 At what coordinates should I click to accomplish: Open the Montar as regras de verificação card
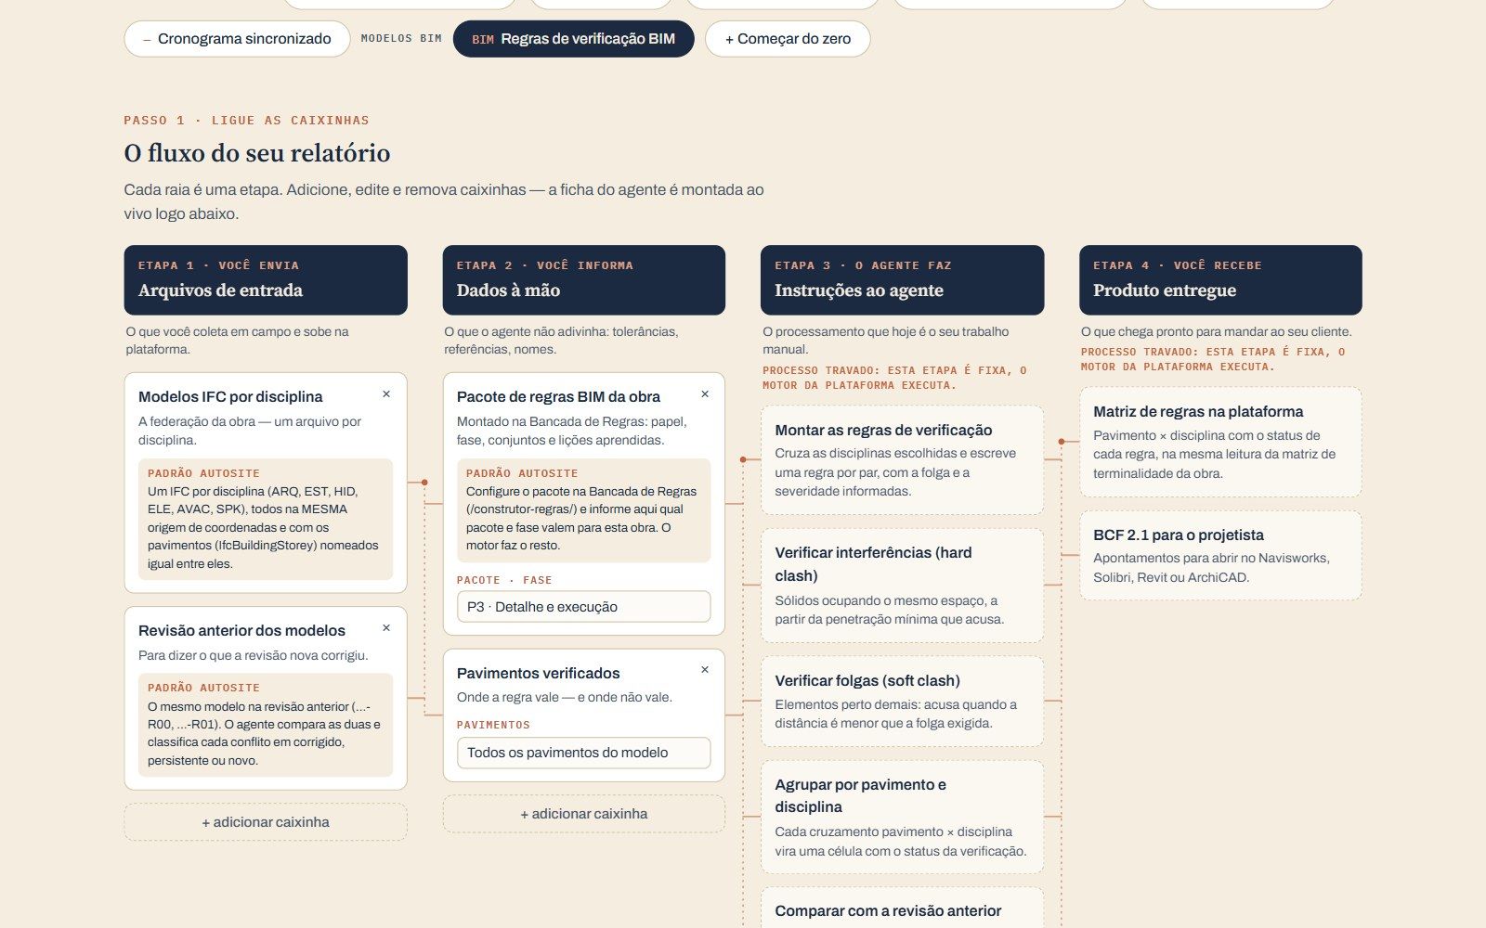[902, 460]
